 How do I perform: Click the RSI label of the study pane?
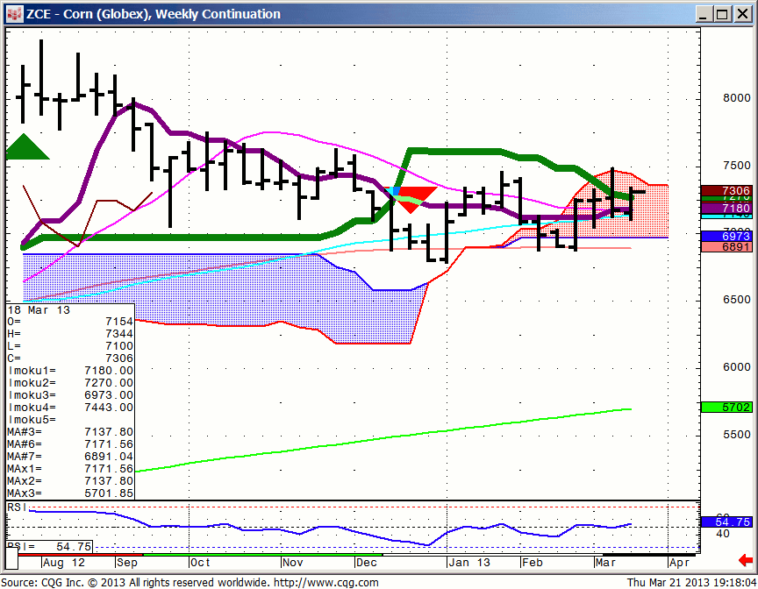17,507
